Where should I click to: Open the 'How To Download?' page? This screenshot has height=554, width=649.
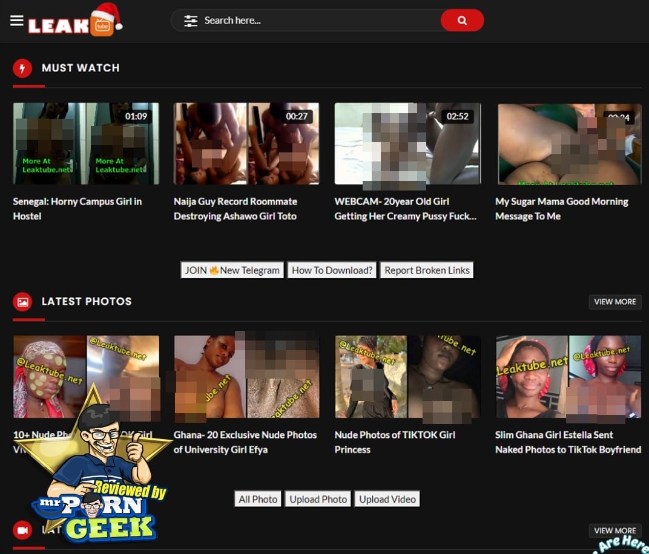332,270
